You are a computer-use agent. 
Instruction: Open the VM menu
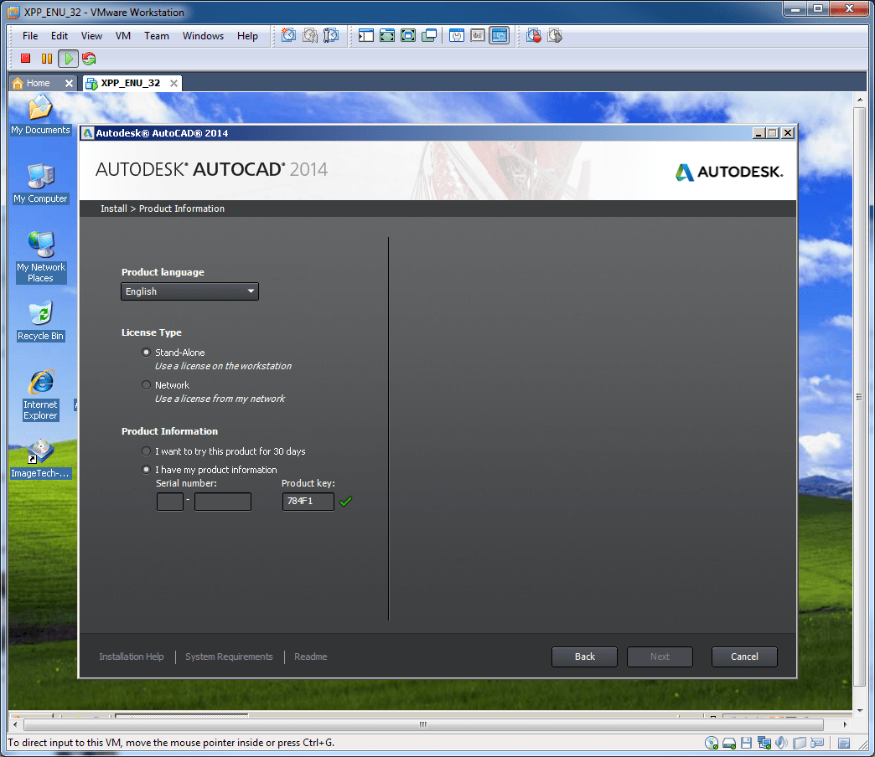[x=122, y=36]
